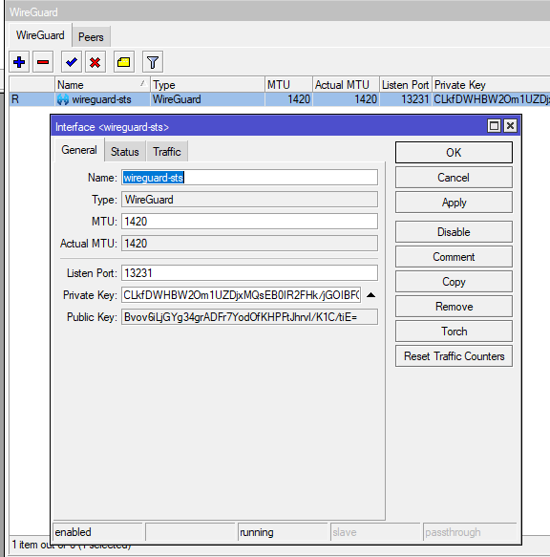Viewport: 550px width, 557px height.
Task: Sort by the Listen Port column header
Action: [406, 84]
